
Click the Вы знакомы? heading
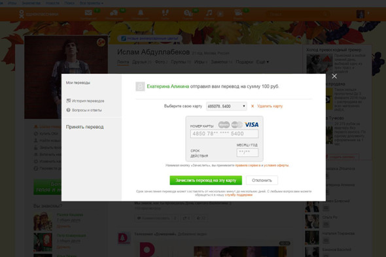click(x=48, y=206)
